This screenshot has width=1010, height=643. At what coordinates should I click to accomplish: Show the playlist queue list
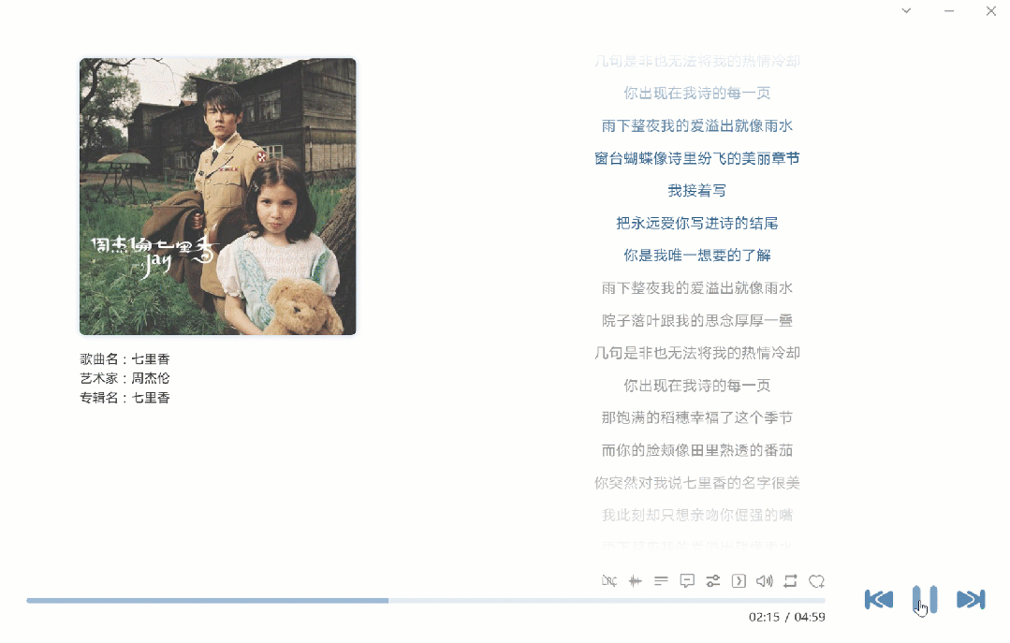point(661,581)
